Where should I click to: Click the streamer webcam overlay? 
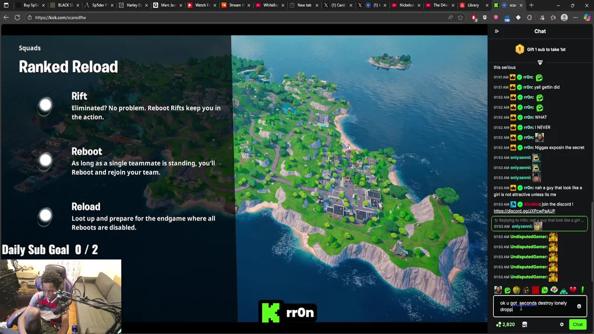(60, 296)
